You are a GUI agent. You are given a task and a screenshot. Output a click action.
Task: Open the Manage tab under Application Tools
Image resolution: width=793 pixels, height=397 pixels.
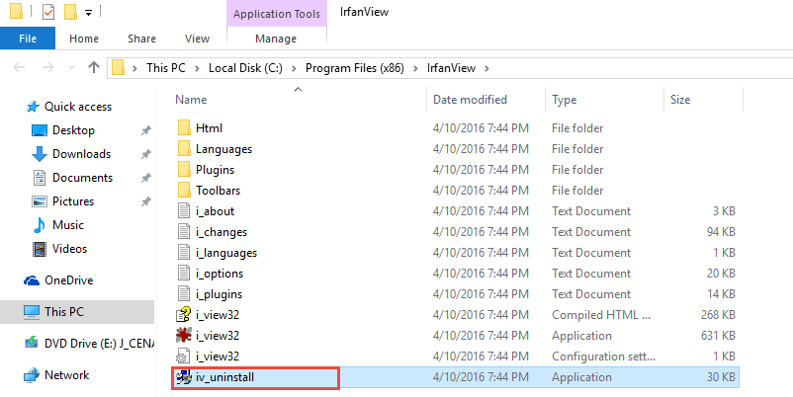tap(276, 39)
